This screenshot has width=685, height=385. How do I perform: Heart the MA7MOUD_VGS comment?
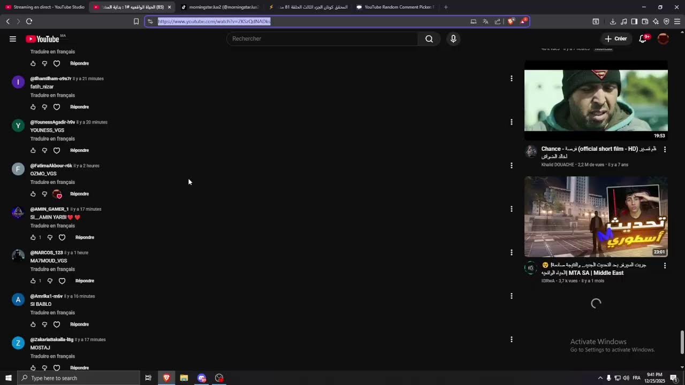coord(62,281)
